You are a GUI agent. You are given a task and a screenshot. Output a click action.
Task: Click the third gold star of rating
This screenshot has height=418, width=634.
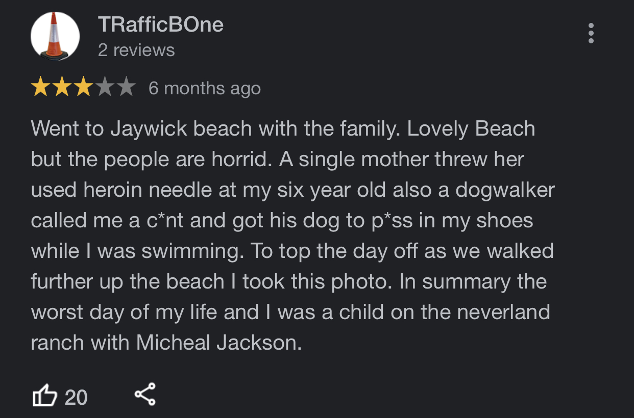click(83, 88)
